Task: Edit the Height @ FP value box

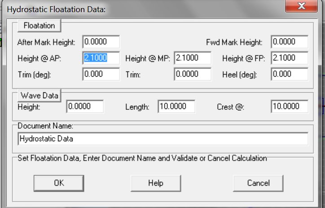Action: pos(290,58)
